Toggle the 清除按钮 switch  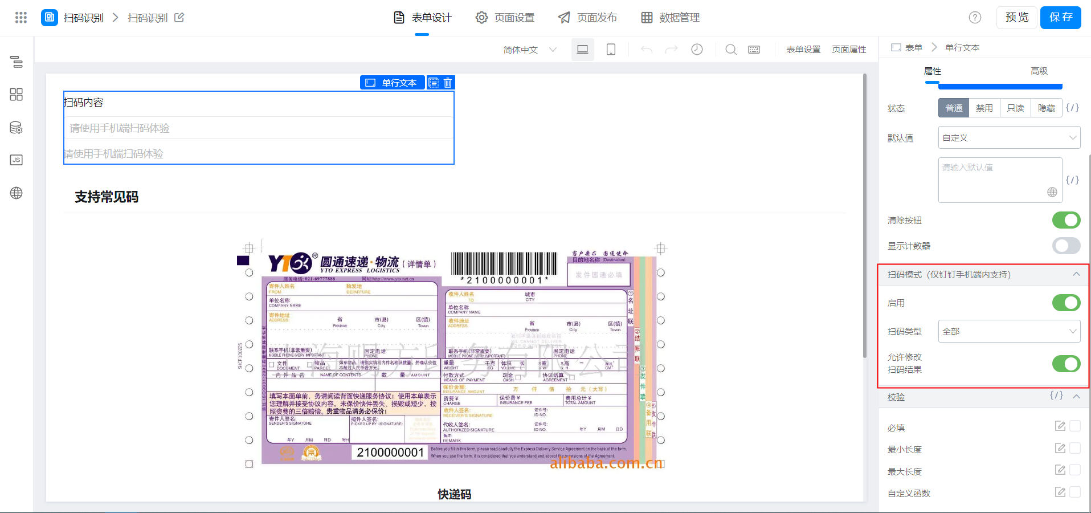[x=1067, y=220]
